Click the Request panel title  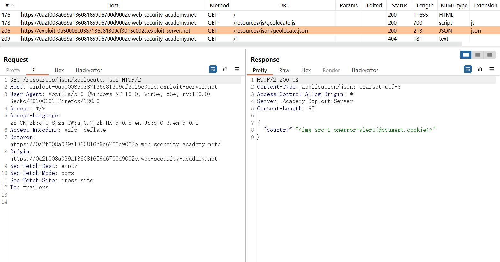pos(16,60)
